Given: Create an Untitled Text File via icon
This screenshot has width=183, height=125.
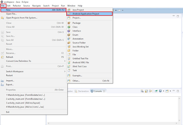Looking at the screenshot, I should click(69, 58).
